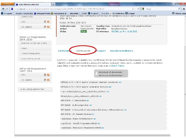Open the Participant Portal bookmark
This screenshot has width=186, height=139.
(42, 13)
